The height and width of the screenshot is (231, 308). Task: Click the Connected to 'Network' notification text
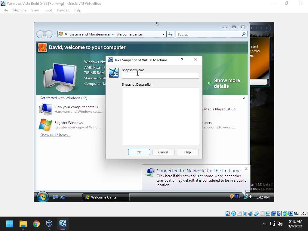pos(199,171)
